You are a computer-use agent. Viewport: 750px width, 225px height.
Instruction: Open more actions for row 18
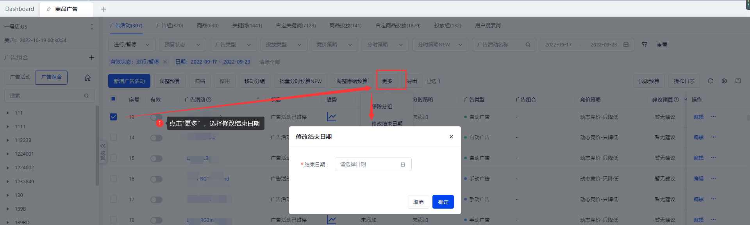[x=713, y=220]
